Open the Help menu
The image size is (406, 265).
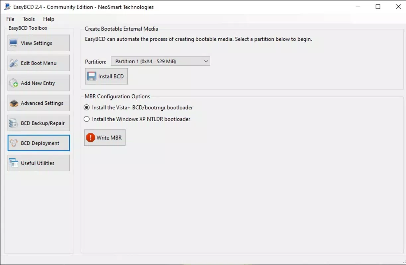click(49, 19)
